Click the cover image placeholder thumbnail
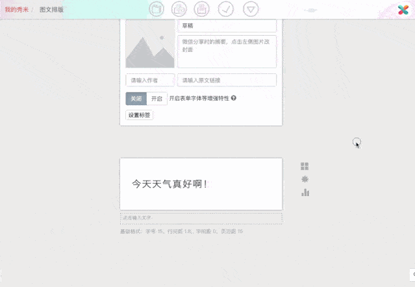Image resolution: width=415 pixels, height=287 pixels. click(150, 44)
